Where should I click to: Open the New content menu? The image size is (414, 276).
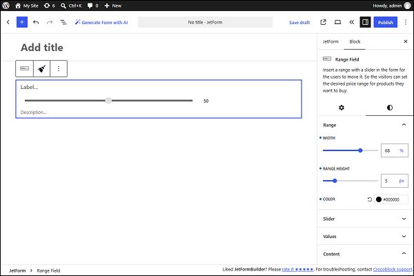pyautogui.click(x=112, y=6)
